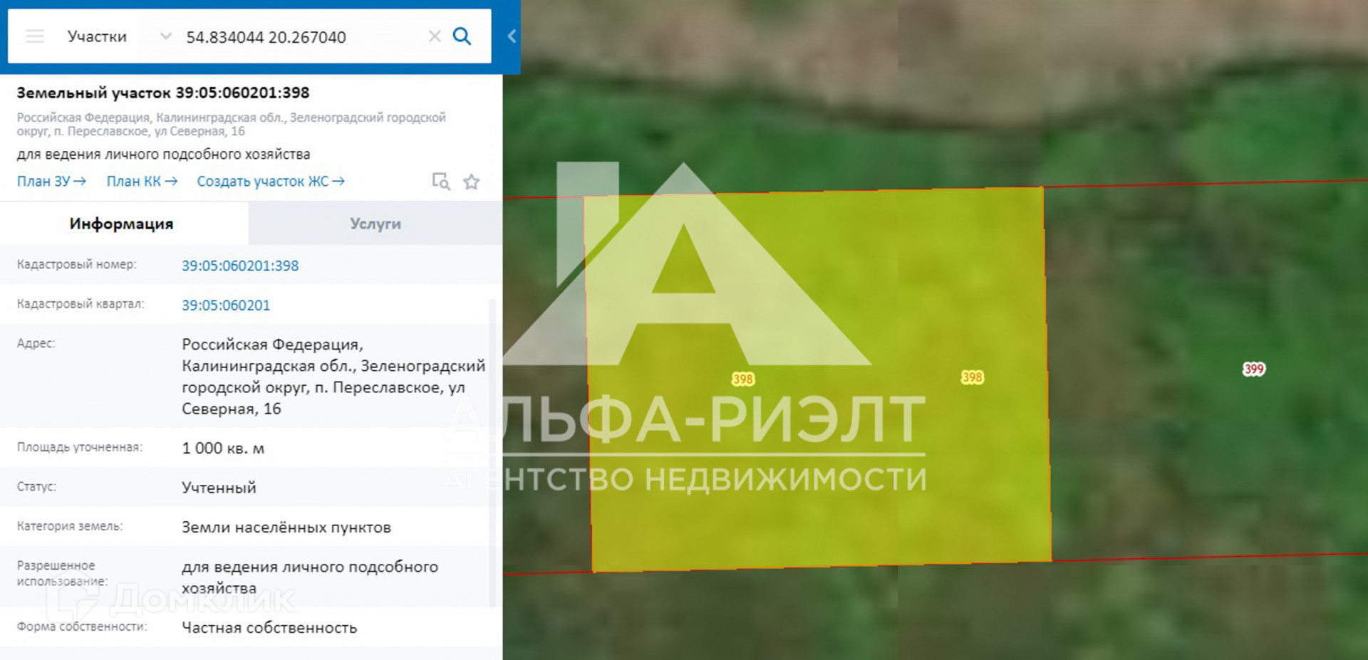Open the План КК link

click(x=142, y=182)
